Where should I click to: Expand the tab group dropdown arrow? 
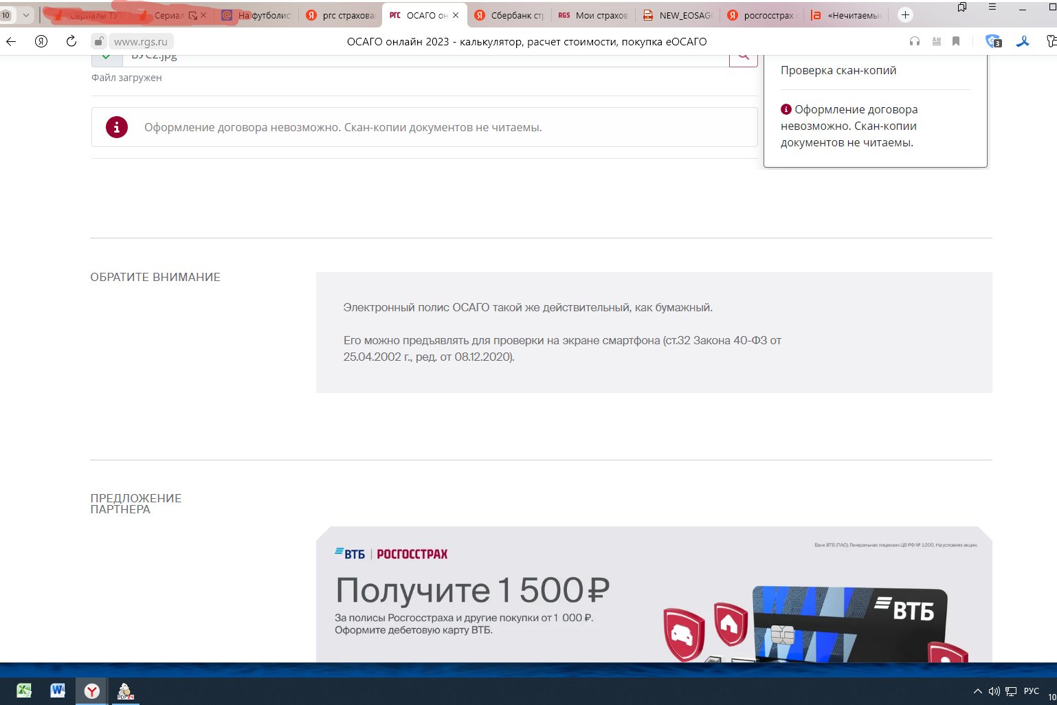26,14
